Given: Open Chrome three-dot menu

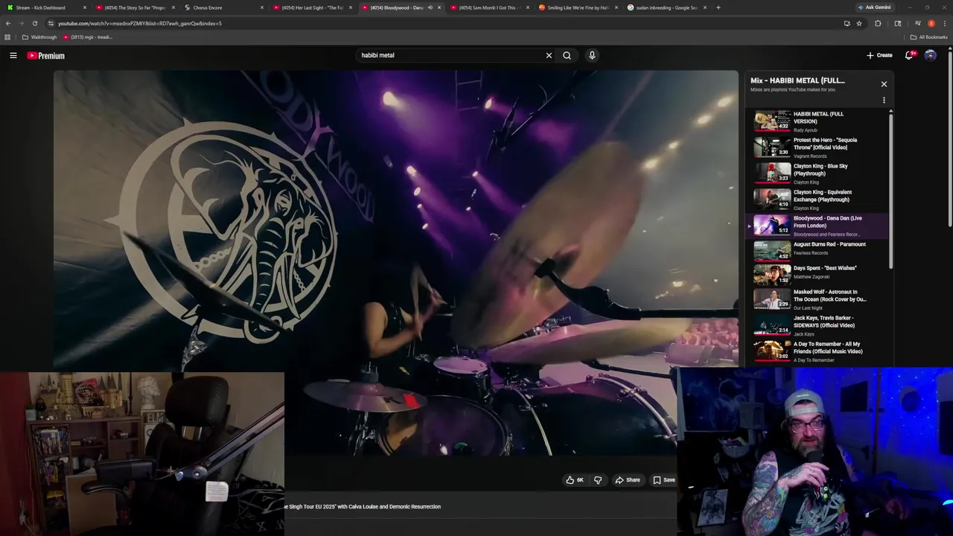Looking at the screenshot, I should tap(944, 23).
